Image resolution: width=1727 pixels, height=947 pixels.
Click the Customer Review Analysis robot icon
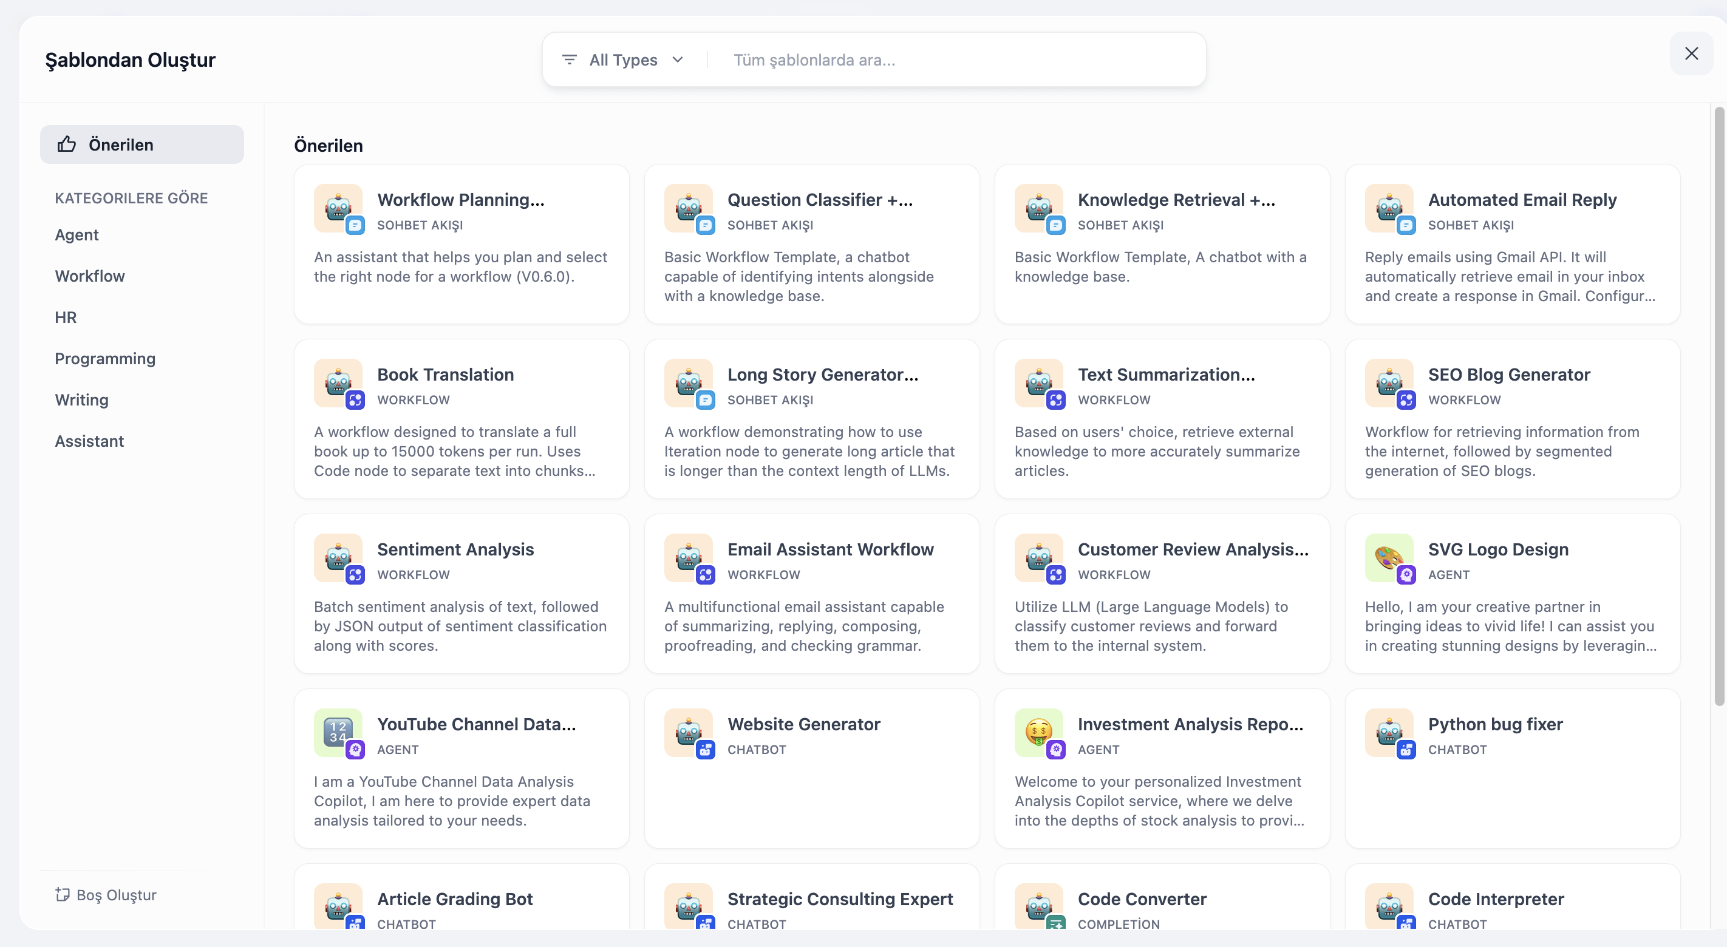click(1038, 558)
